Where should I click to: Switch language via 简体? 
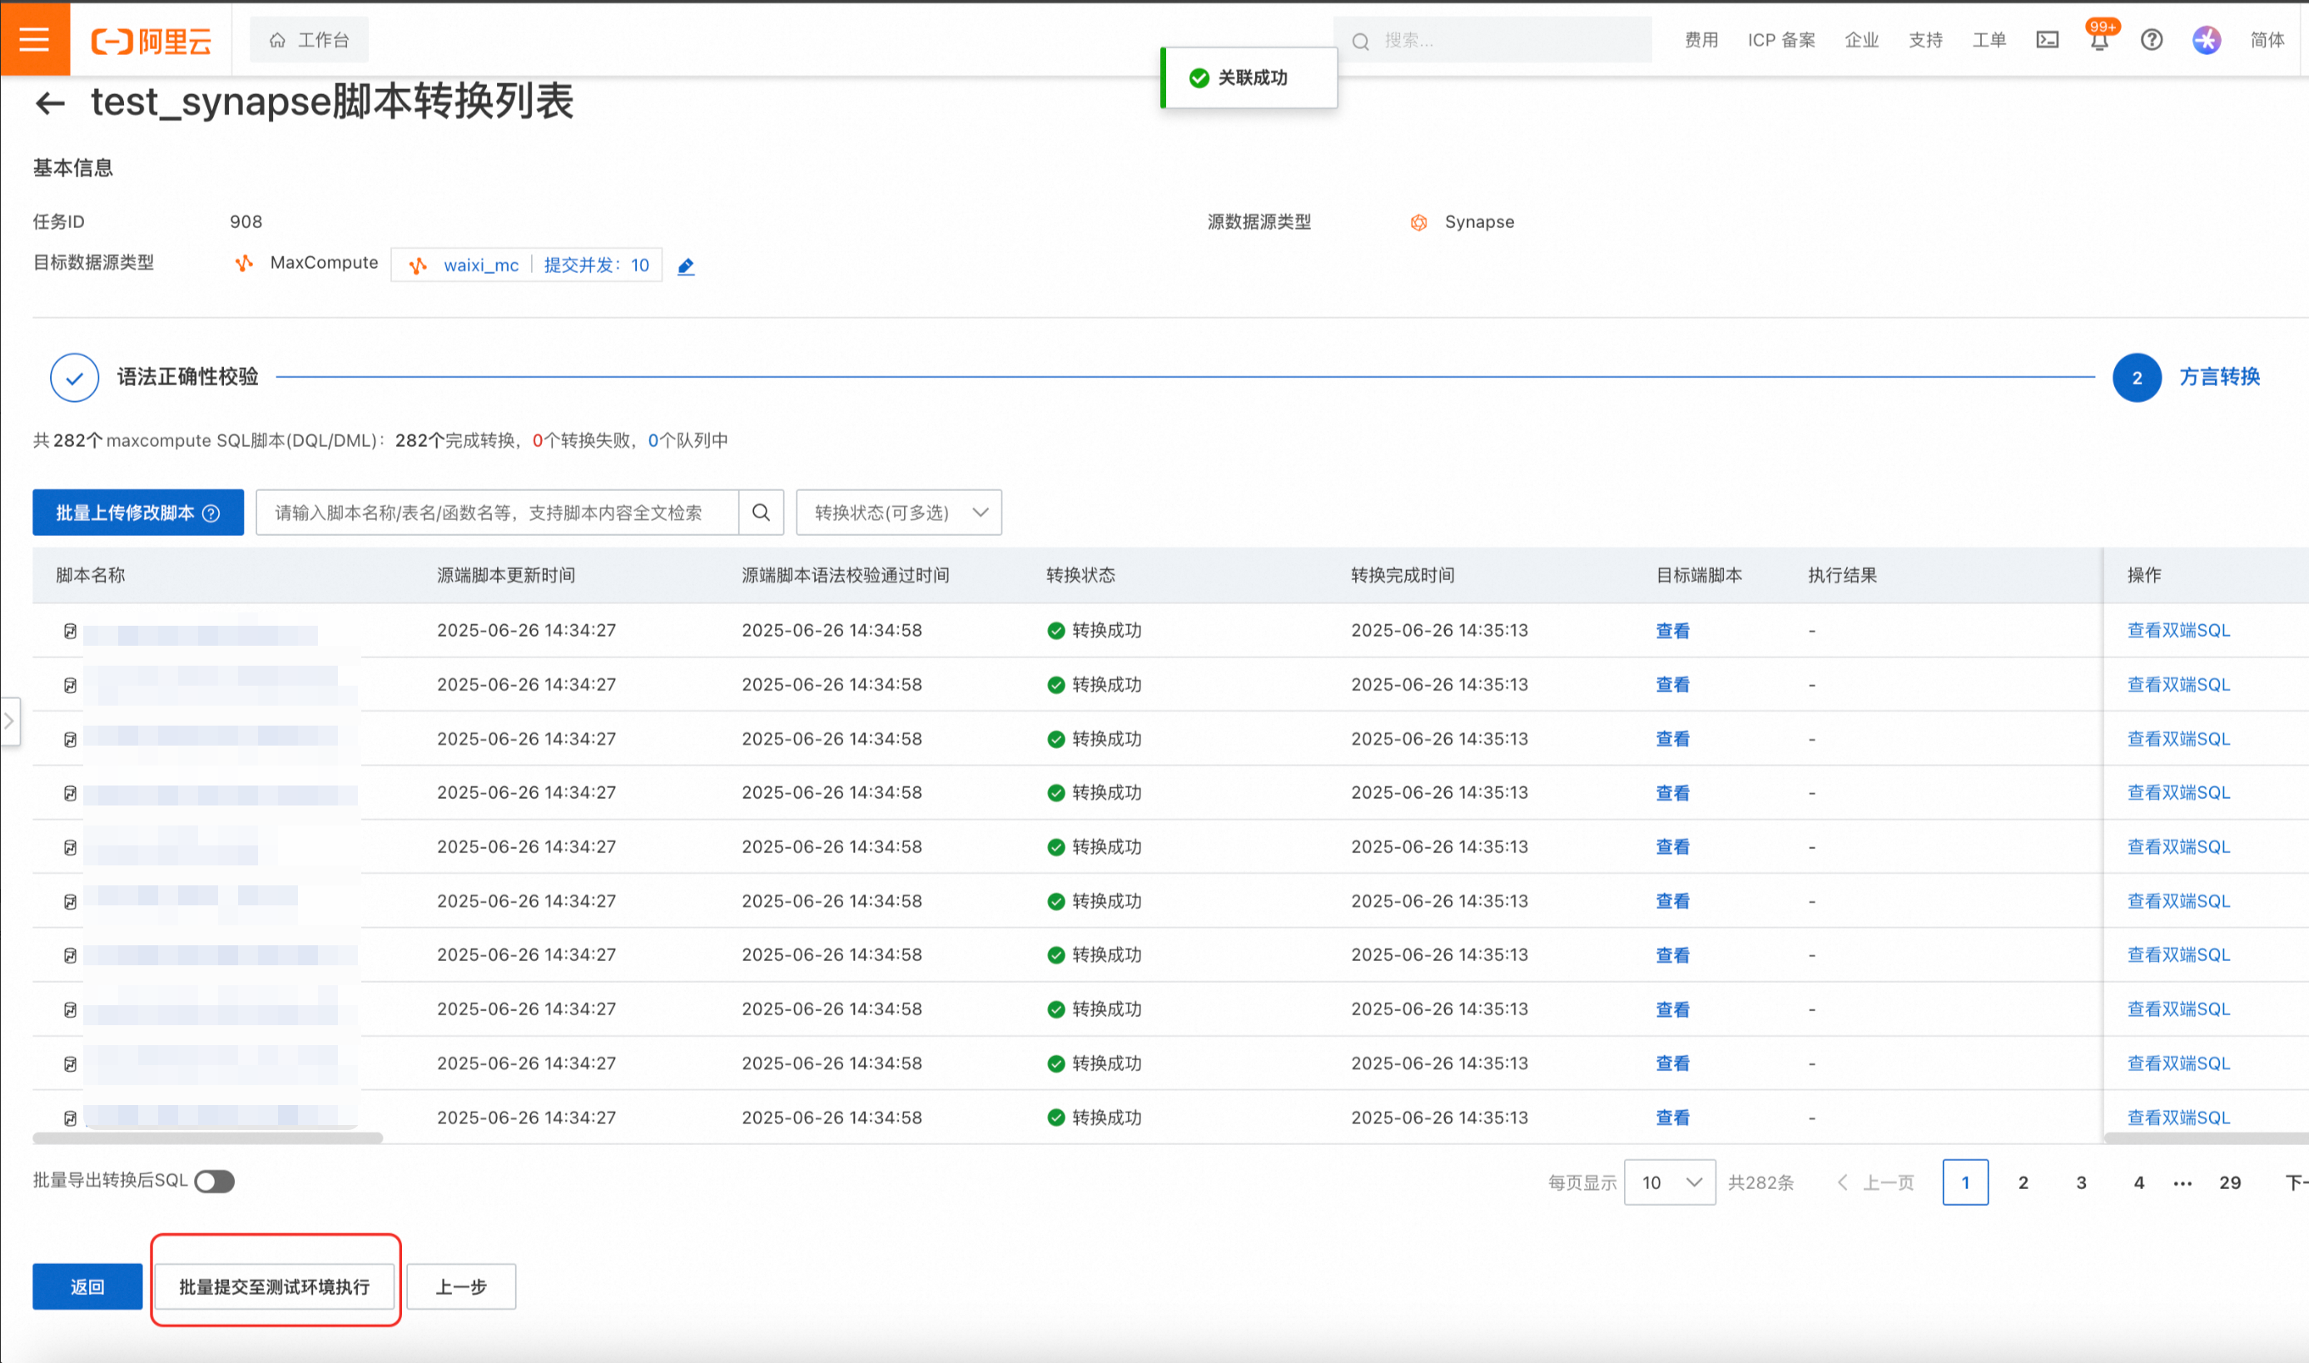[x=2267, y=39]
